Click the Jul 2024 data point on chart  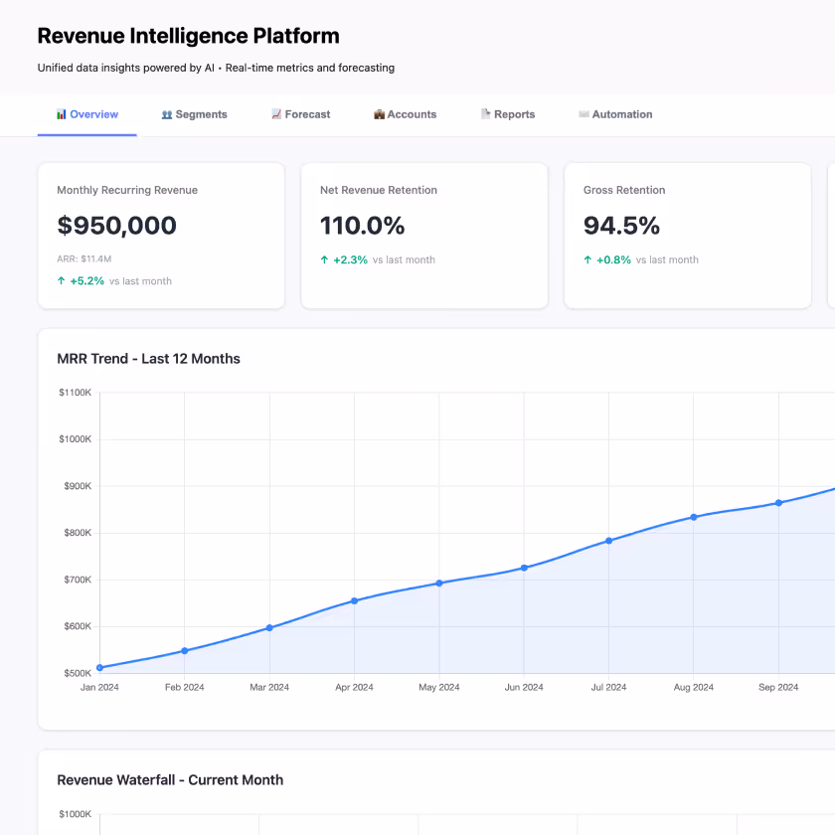pos(608,541)
